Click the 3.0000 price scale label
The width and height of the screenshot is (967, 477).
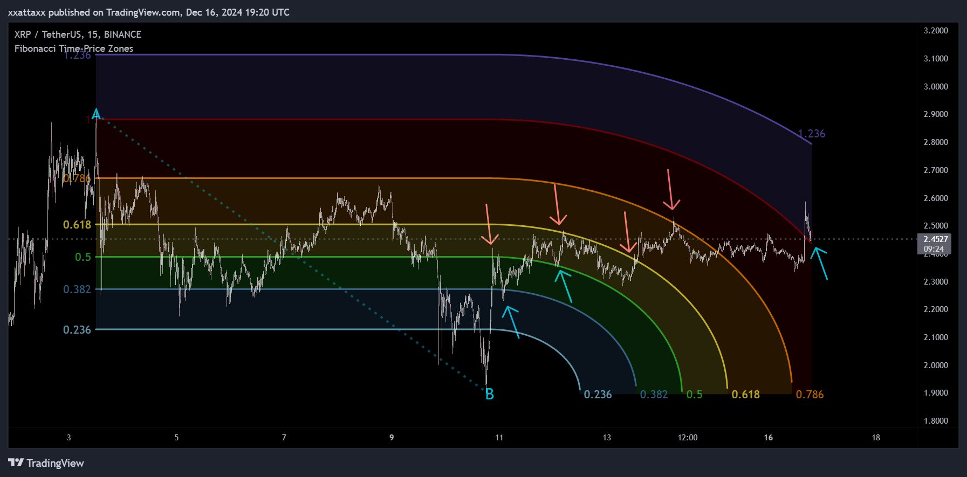(936, 87)
